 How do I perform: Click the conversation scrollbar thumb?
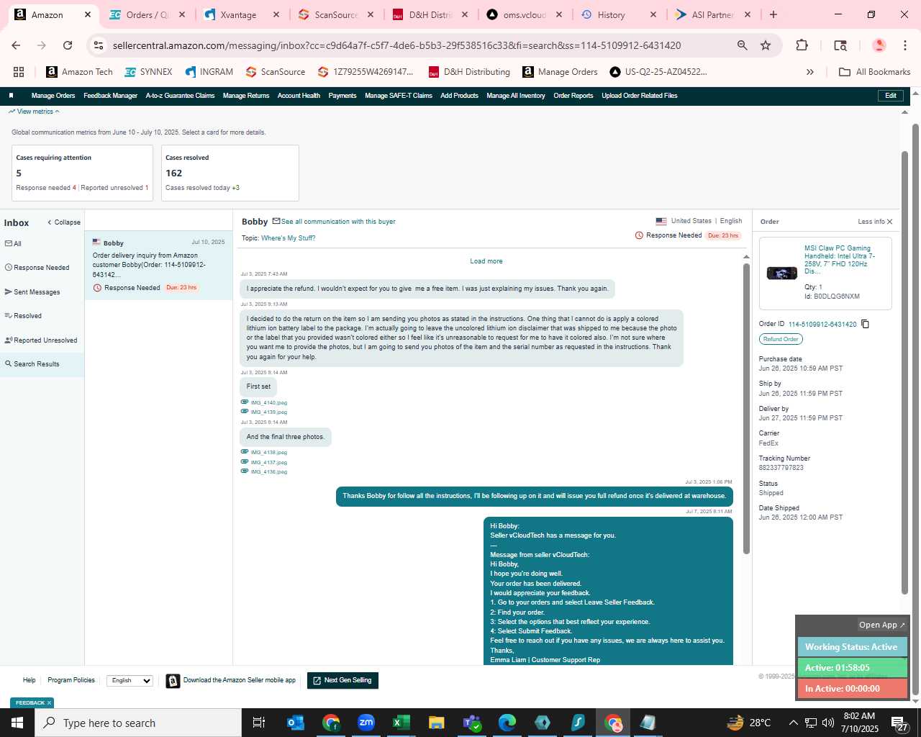tap(746, 409)
